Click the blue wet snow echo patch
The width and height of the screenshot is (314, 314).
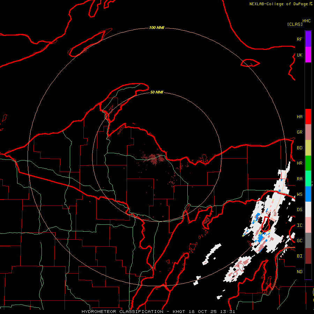[x=260, y=238]
